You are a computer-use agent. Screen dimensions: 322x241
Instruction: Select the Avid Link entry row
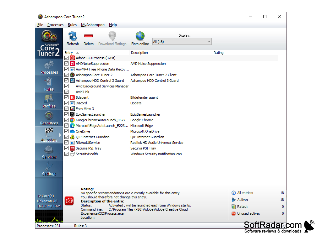click(x=171, y=92)
